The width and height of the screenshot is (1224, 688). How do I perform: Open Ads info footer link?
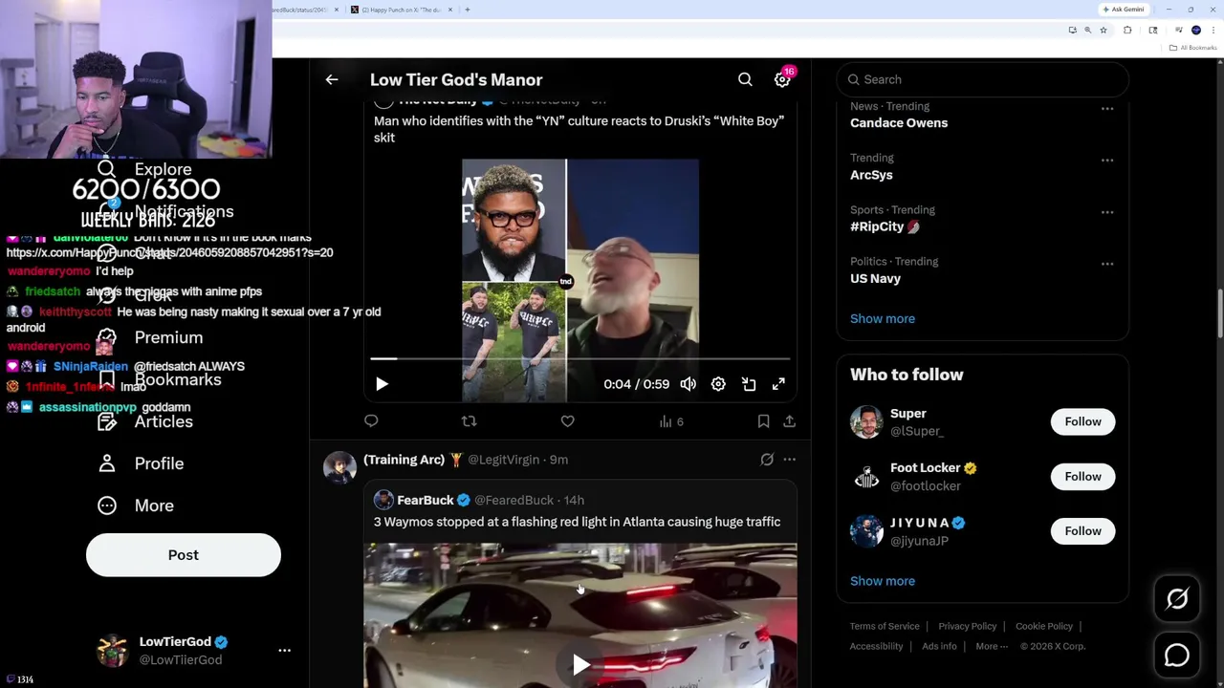(x=939, y=647)
